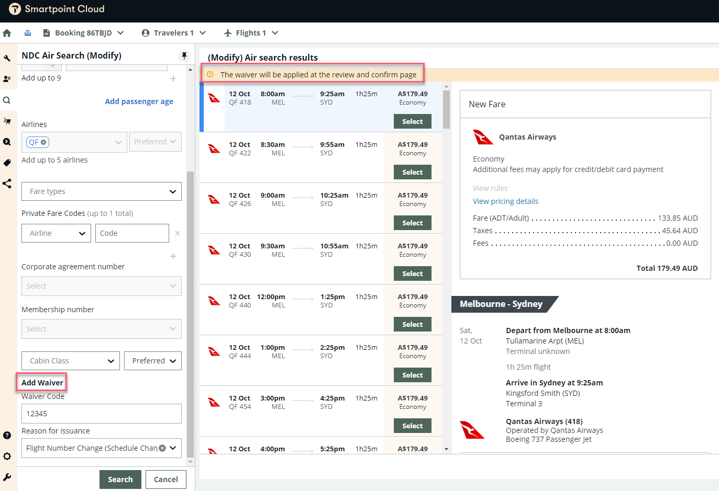Click the Qantas logo on QF 418 row
The image size is (719, 491).
(x=214, y=98)
